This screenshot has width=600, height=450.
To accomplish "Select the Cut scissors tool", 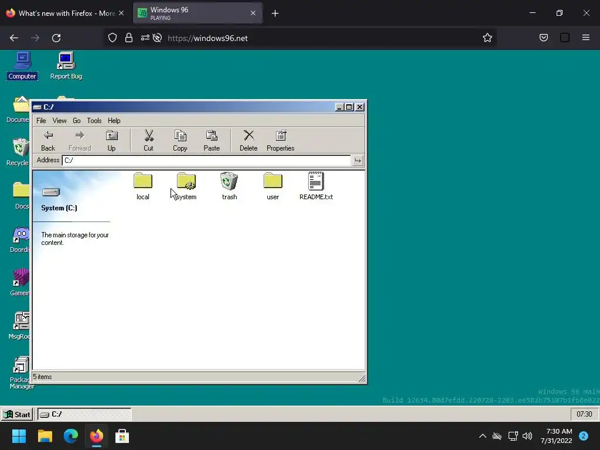I will click(148, 141).
